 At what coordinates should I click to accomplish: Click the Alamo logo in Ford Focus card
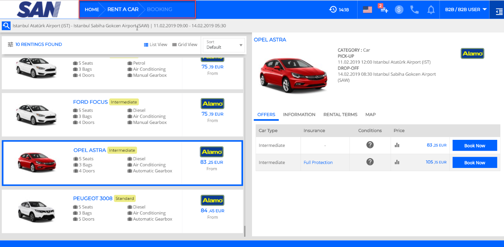pos(213,104)
